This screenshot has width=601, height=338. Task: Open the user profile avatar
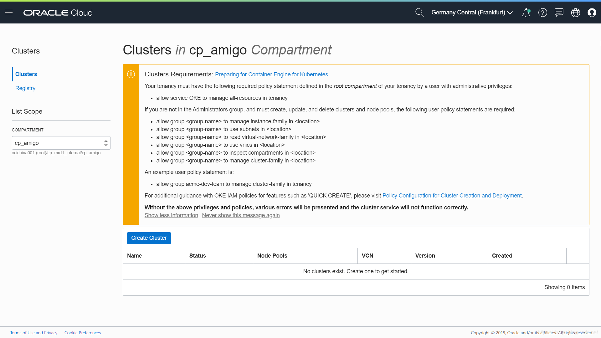(x=592, y=13)
